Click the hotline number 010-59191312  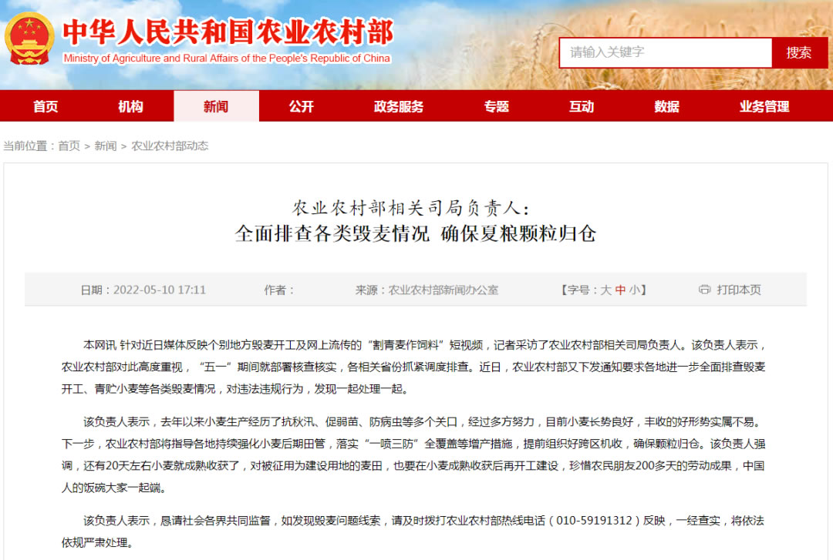point(594,521)
